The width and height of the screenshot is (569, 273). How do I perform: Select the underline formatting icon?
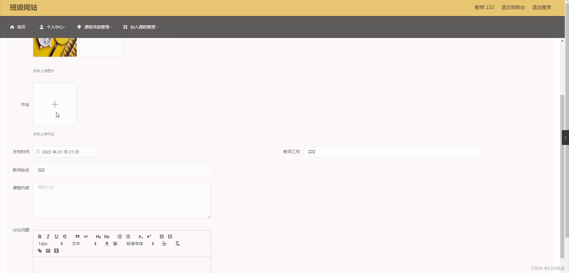pyautogui.click(x=56, y=236)
